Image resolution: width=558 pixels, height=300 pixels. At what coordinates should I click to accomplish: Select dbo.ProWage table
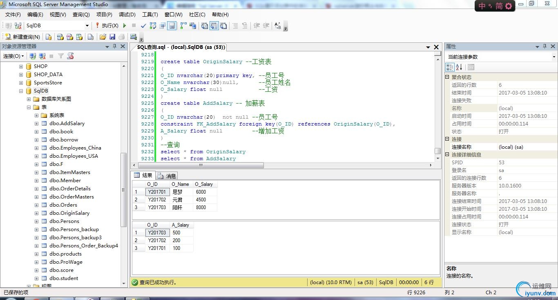[66, 262]
